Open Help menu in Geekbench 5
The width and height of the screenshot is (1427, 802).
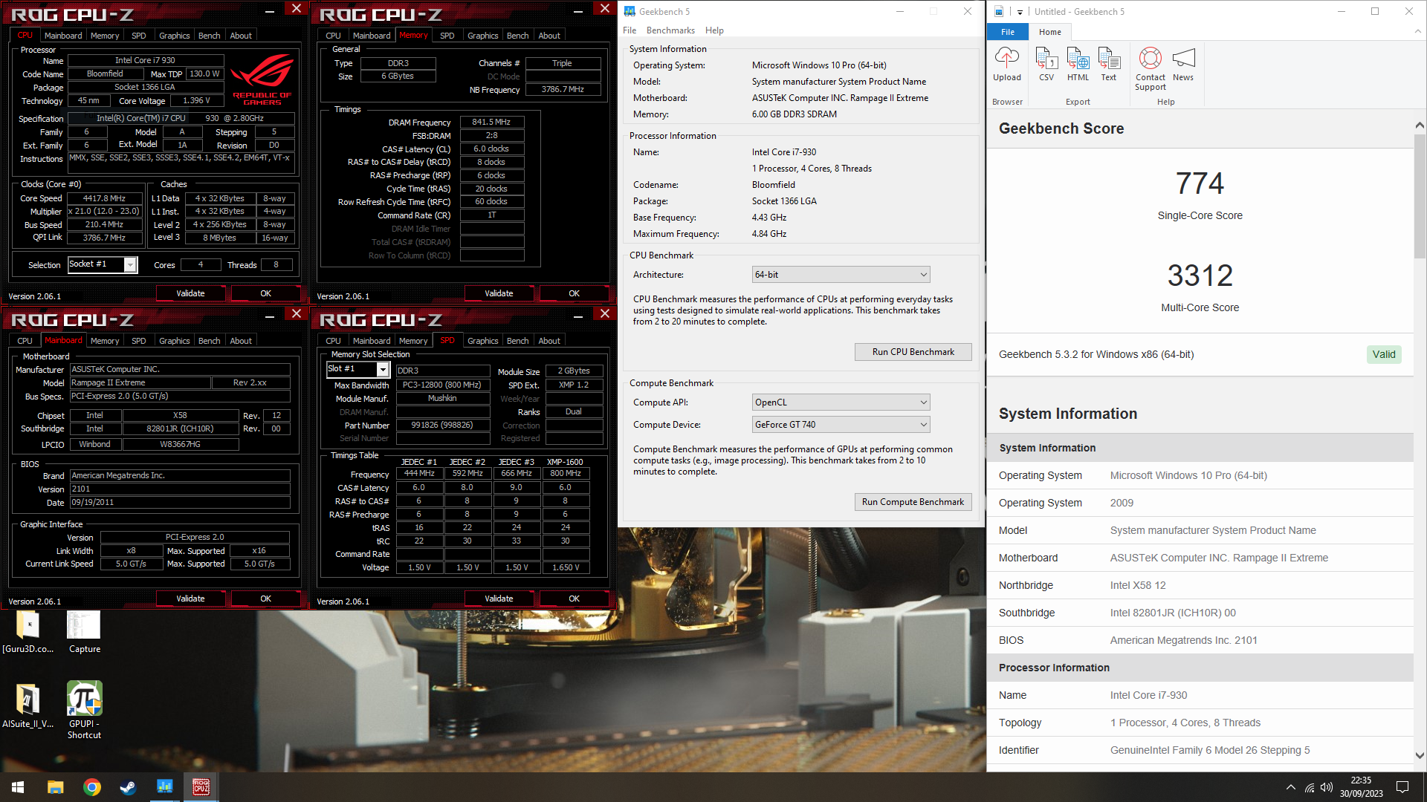pos(714,30)
